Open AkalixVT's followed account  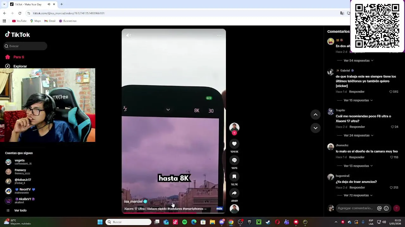coord(20,201)
